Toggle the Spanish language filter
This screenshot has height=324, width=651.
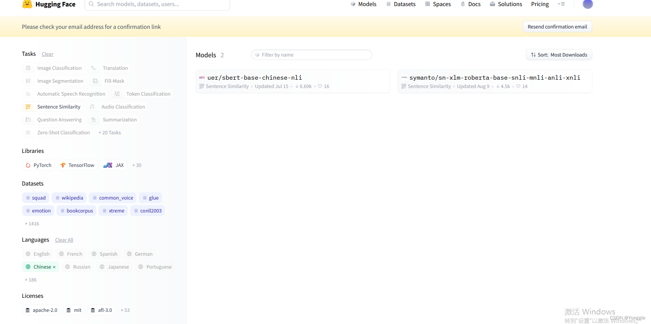[x=104, y=254]
